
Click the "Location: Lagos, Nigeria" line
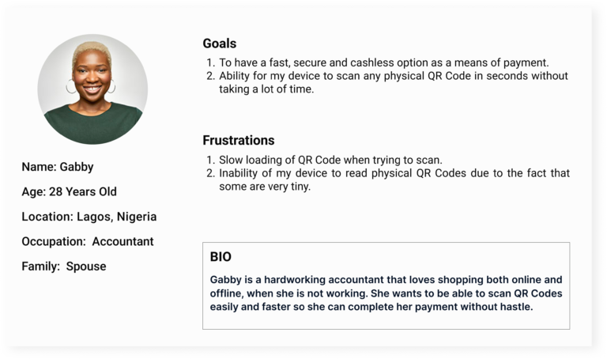click(x=89, y=217)
